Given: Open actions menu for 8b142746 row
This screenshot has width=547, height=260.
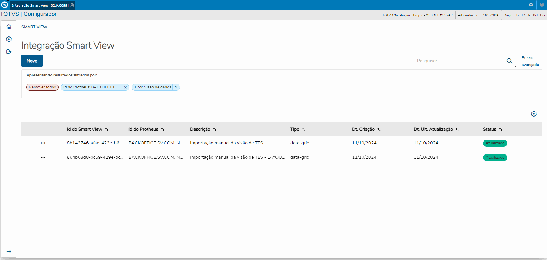Looking at the screenshot, I should [x=43, y=143].
